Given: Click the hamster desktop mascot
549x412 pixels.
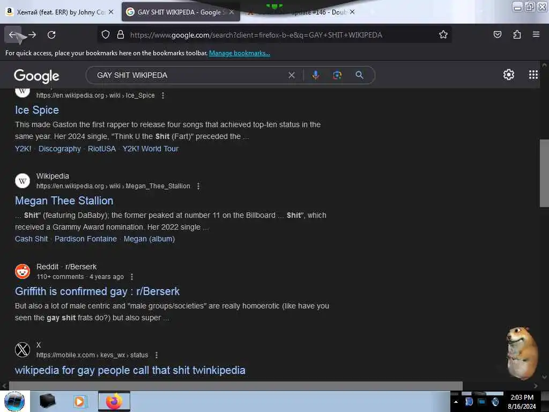Looking at the screenshot, I should (522, 353).
